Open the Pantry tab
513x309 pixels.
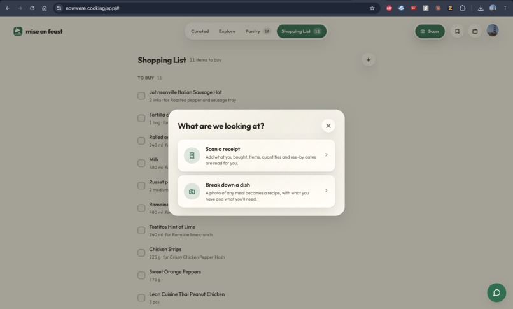click(258, 31)
